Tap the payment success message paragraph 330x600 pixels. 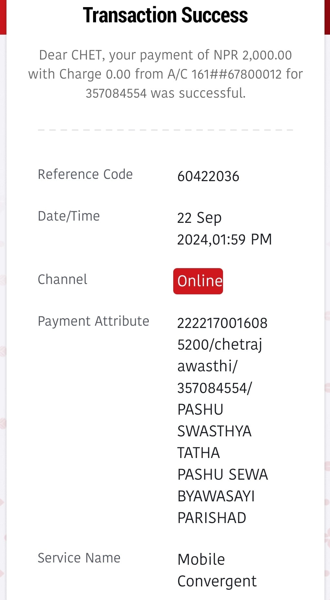point(165,74)
